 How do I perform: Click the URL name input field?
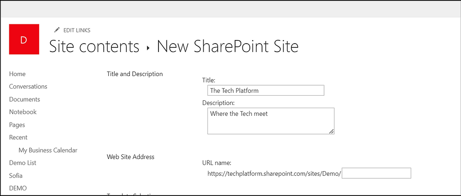click(x=377, y=173)
